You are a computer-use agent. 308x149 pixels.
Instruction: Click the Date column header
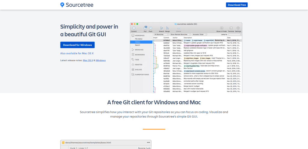coord(229,38)
